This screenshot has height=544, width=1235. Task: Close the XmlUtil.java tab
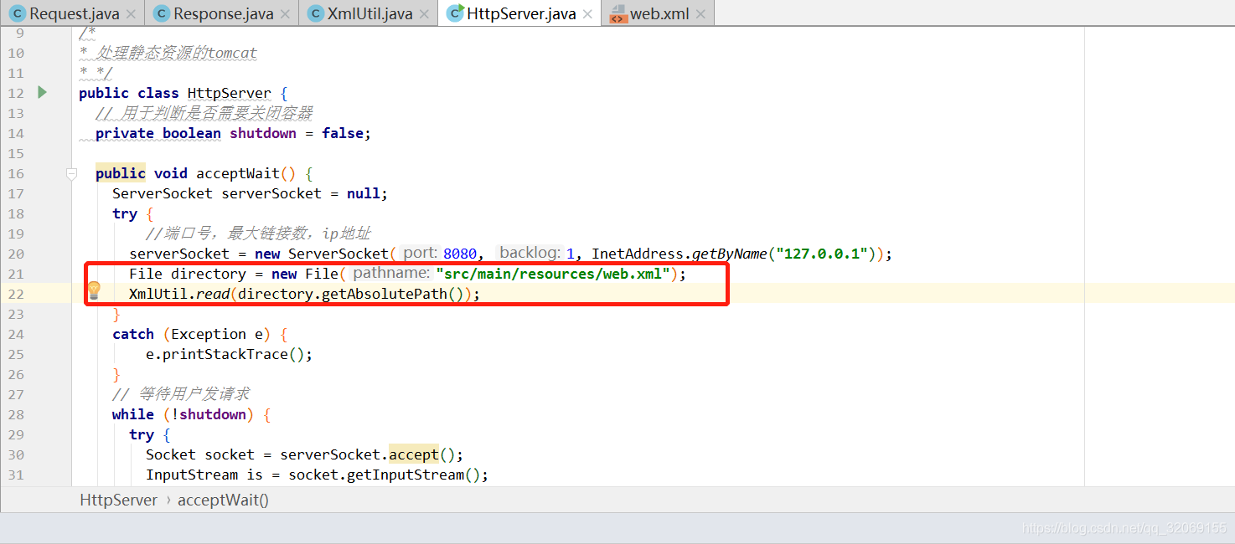(x=424, y=14)
